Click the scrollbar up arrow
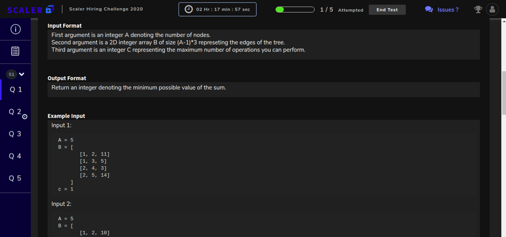Screen dimensions: 506x237 pos(503,21)
